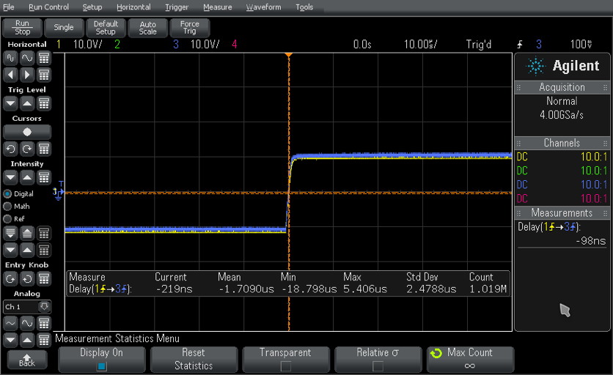Image resolution: width=613 pixels, height=375 pixels.
Task: Open the Run Control menu
Action: click(48, 7)
